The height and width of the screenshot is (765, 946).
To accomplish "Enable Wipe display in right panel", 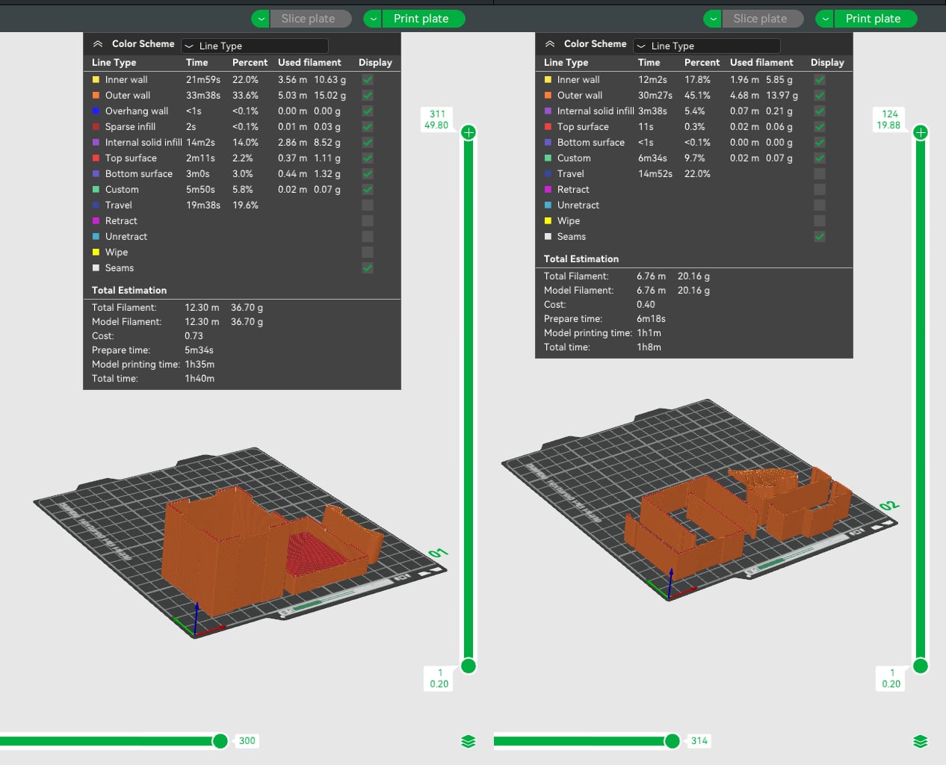I will point(820,221).
